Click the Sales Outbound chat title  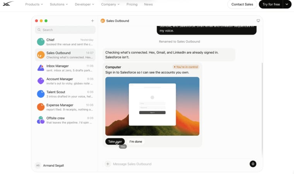point(118,21)
